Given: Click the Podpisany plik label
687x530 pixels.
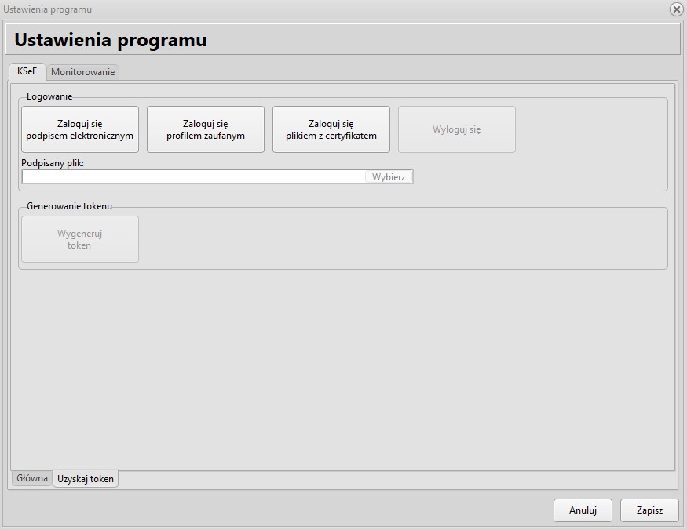Looking at the screenshot, I should pyautogui.click(x=53, y=163).
